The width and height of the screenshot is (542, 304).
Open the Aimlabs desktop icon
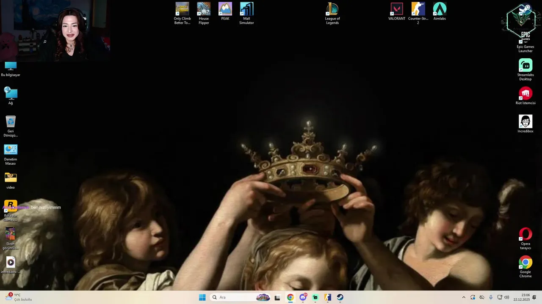tap(440, 11)
